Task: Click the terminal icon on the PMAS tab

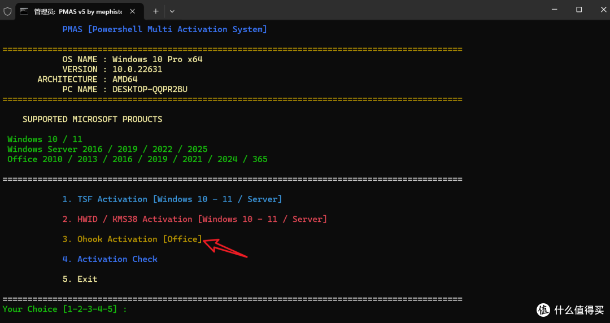Action: [24, 11]
